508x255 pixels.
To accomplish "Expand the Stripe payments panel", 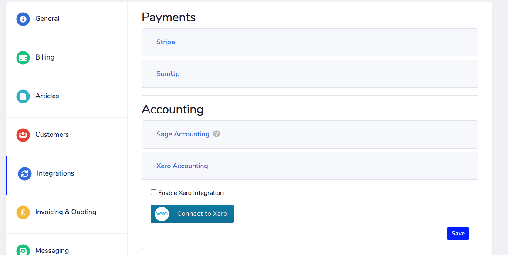I will coord(310,42).
